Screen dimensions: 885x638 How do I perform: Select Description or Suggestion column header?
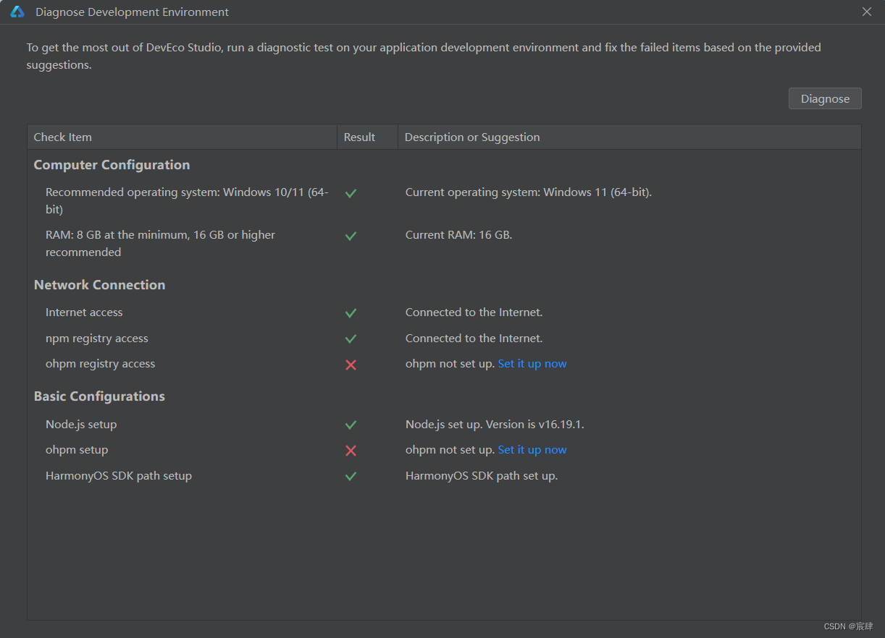coord(629,137)
